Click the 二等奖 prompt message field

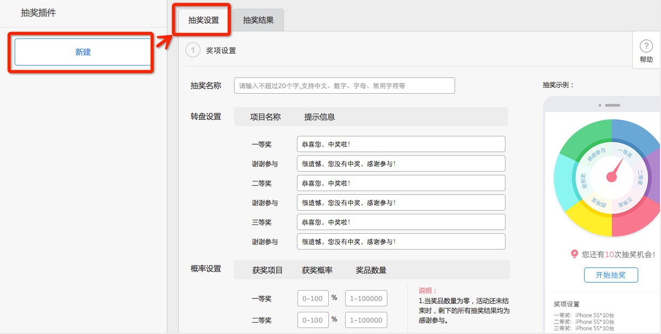tap(401, 183)
